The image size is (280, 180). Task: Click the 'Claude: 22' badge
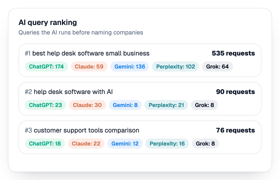(x=86, y=143)
